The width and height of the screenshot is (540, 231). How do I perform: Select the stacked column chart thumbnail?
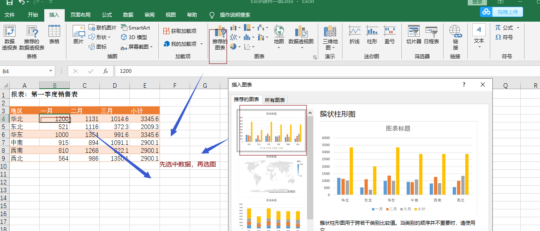click(x=272, y=214)
